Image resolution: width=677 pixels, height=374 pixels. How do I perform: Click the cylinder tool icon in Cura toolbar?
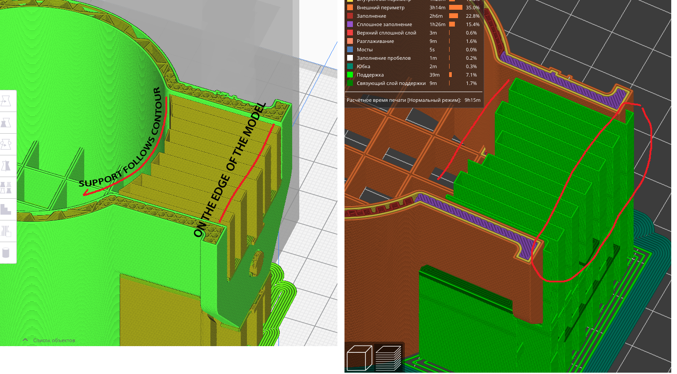[6, 253]
